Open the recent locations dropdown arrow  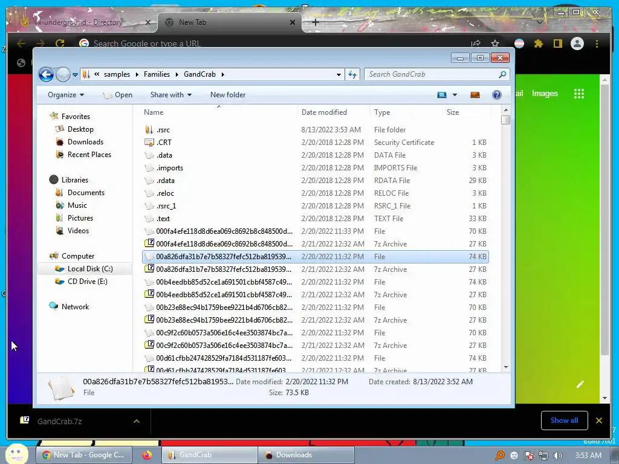(75, 74)
